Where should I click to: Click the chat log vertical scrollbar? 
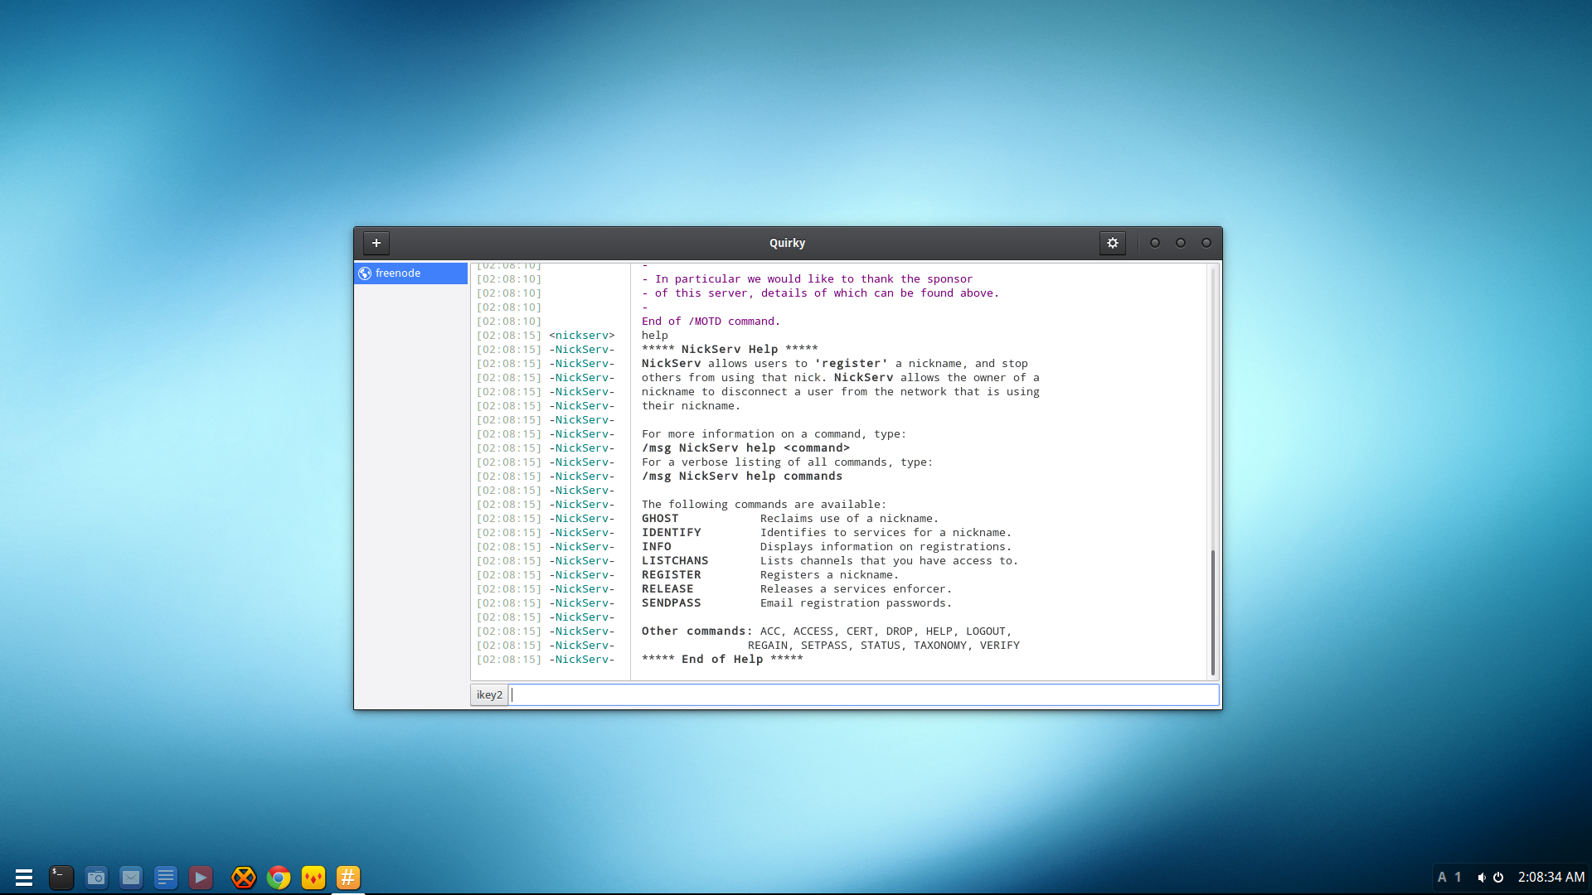tap(1212, 613)
